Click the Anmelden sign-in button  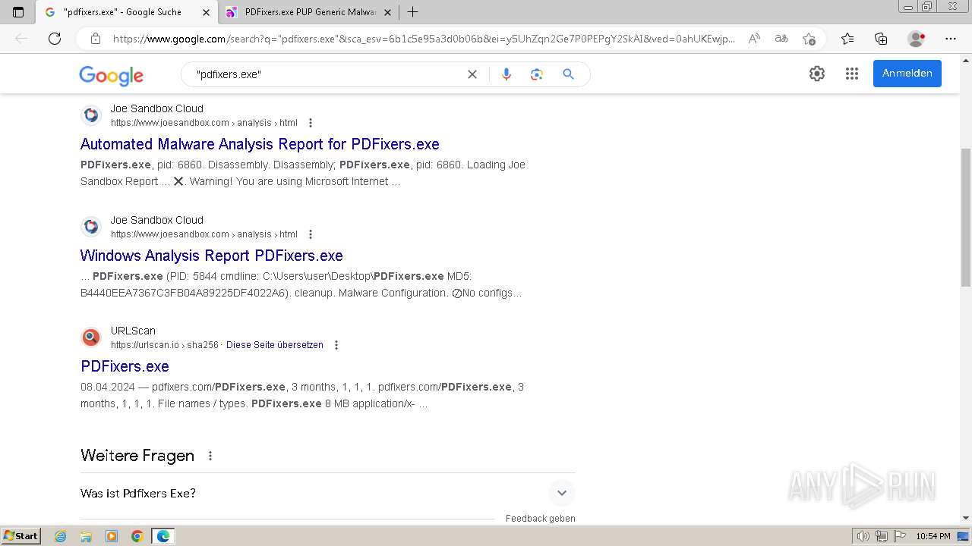point(907,74)
